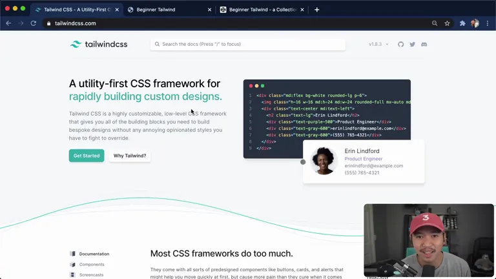Image resolution: width=496 pixels, height=279 pixels.
Task: Click code line 4 with h2 Erin Lindford
Action: 313,115
